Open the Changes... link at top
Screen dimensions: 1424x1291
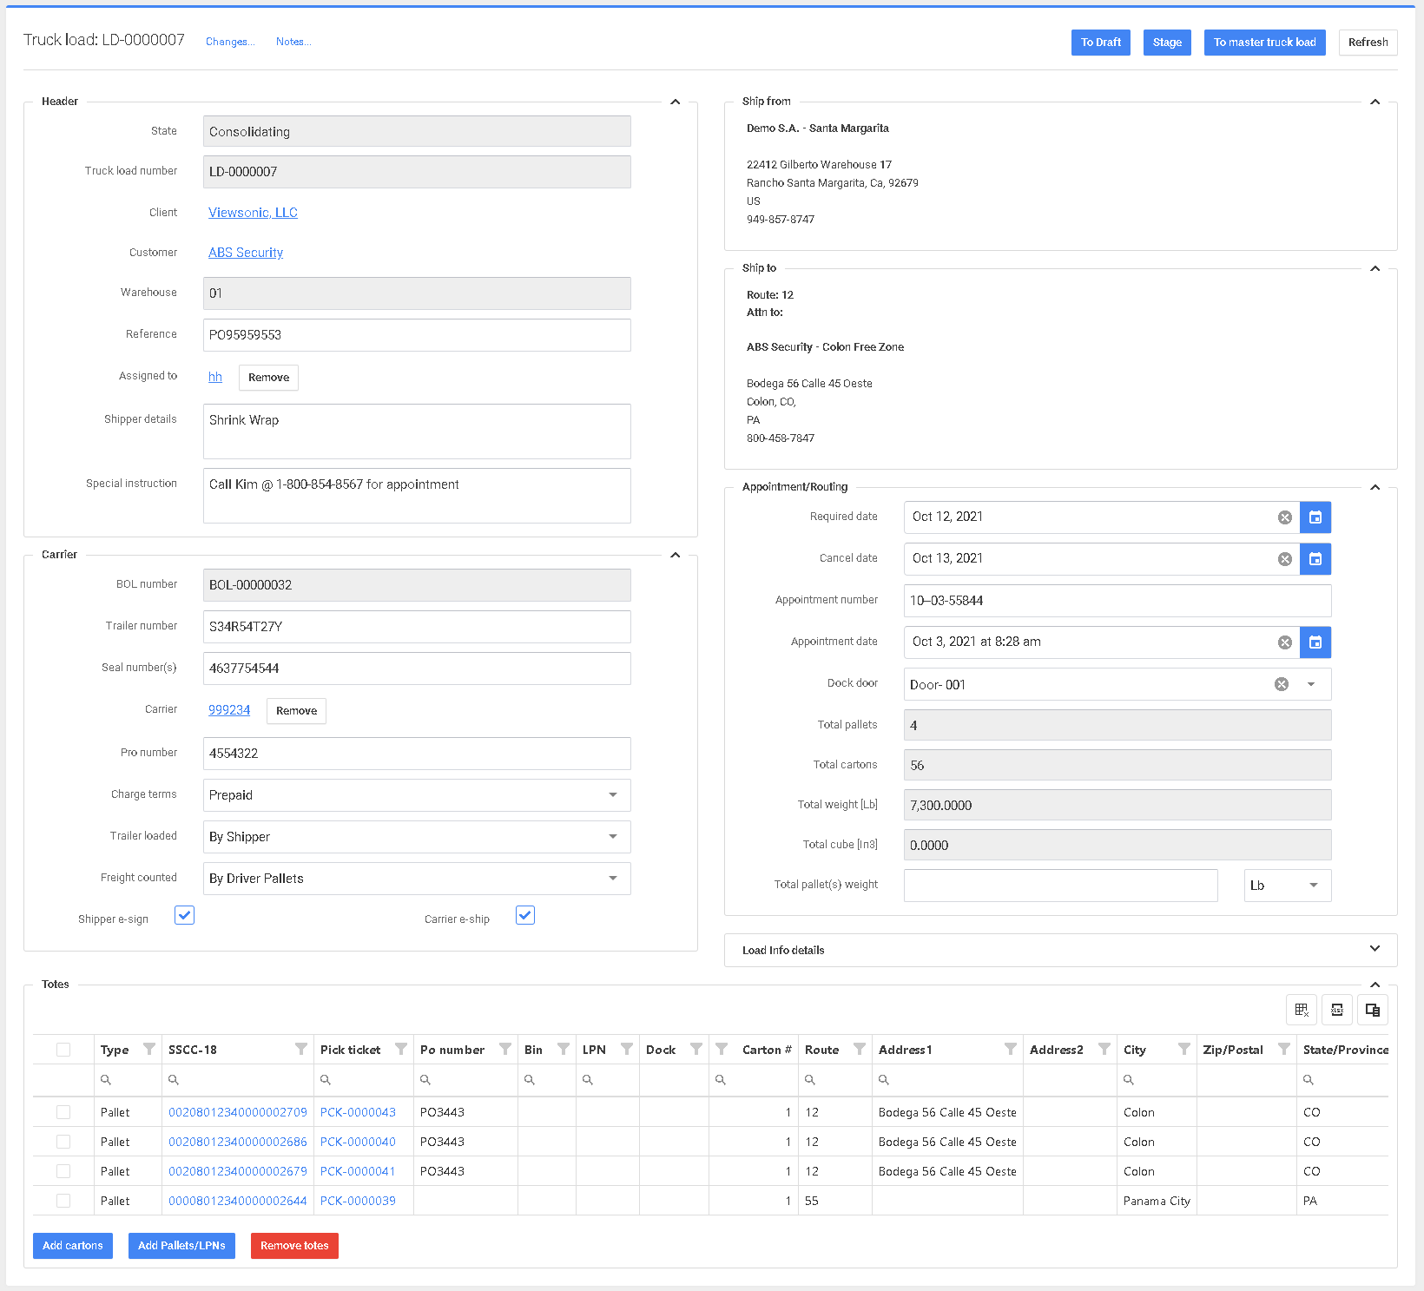pos(229,42)
